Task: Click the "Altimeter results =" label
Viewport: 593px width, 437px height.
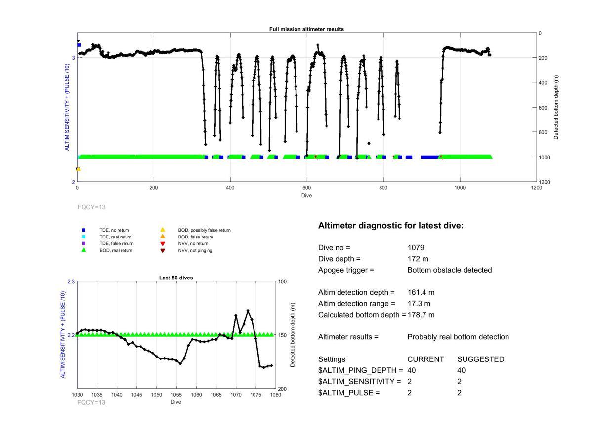Action: pos(348,337)
